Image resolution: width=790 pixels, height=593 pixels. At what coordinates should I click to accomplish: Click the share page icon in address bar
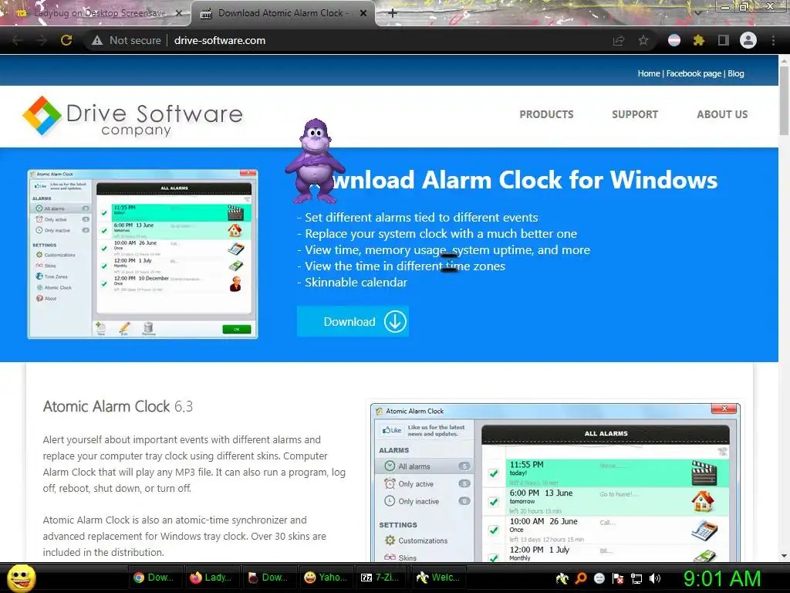619,40
